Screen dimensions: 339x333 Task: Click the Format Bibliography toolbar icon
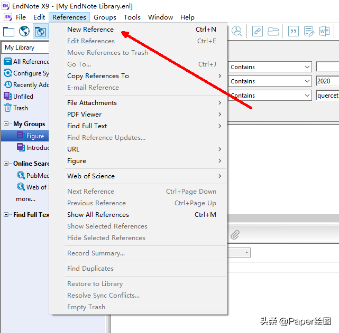309,31
